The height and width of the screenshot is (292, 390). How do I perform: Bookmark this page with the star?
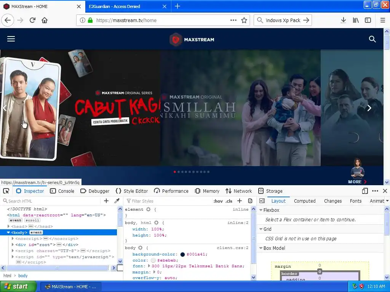[x=244, y=20]
